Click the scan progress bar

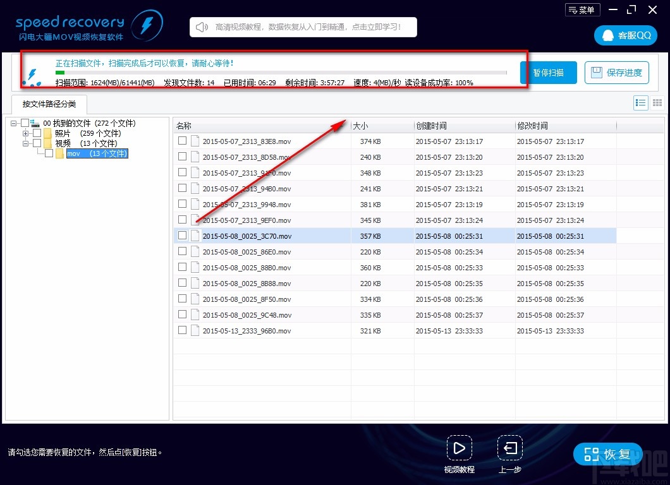pos(281,73)
